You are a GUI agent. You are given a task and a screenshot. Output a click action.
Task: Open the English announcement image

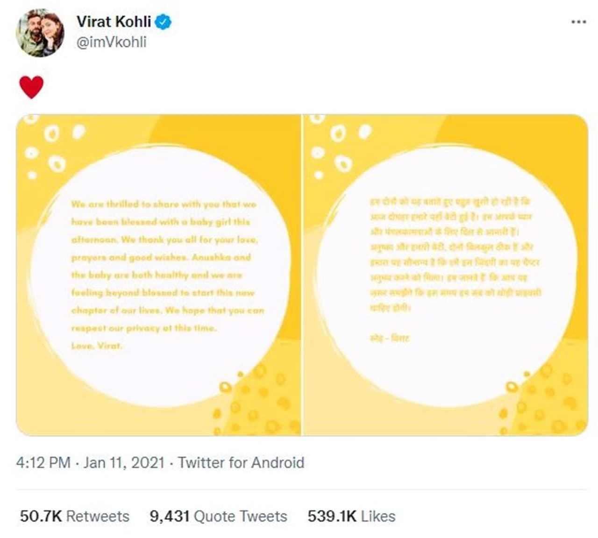pos(159,275)
